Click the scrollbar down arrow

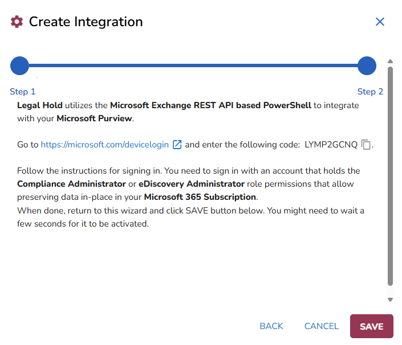(390, 299)
